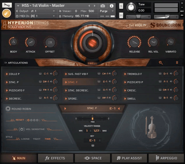Click the keyboard icon in the PIZZICATO P row

[160, 81]
